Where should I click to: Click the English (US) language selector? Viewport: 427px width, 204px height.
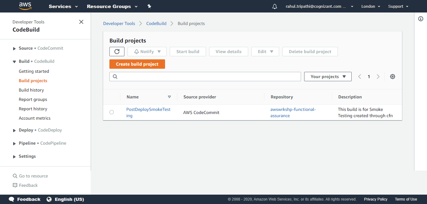point(69,199)
